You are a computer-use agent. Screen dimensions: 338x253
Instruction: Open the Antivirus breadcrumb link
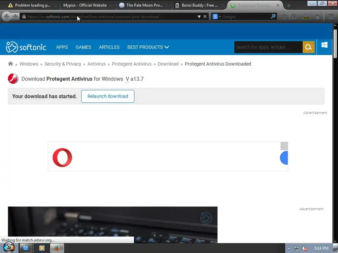tap(96, 64)
